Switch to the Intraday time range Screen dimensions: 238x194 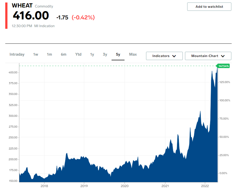(17, 54)
